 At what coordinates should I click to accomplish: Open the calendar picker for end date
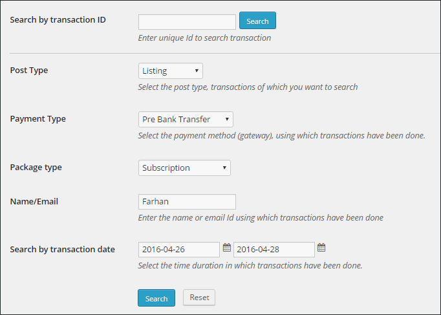(321, 248)
